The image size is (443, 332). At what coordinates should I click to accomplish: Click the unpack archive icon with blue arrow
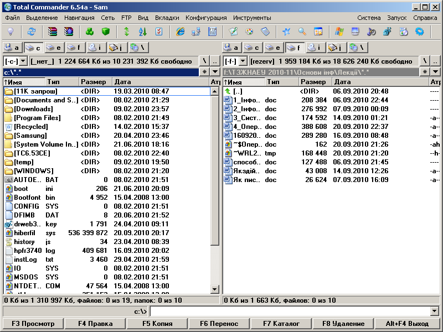[69, 32]
